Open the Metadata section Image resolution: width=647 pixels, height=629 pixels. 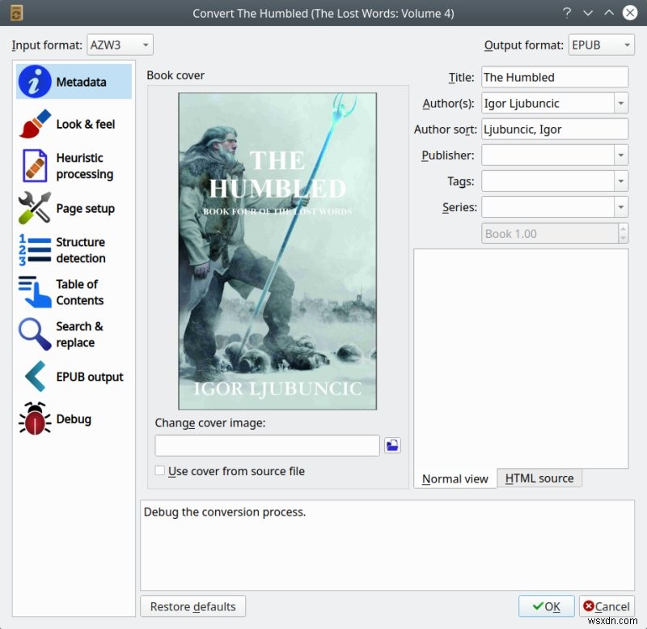73,81
